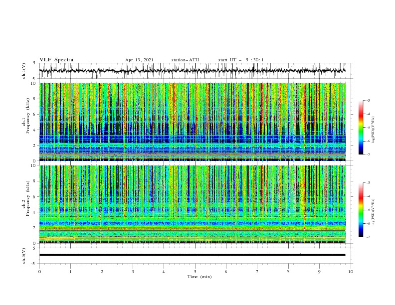Click the ch.2 'Frequency (kHz)' axis label
The height and width of the screenshot is (305, 395).
(x=28, y=198)
